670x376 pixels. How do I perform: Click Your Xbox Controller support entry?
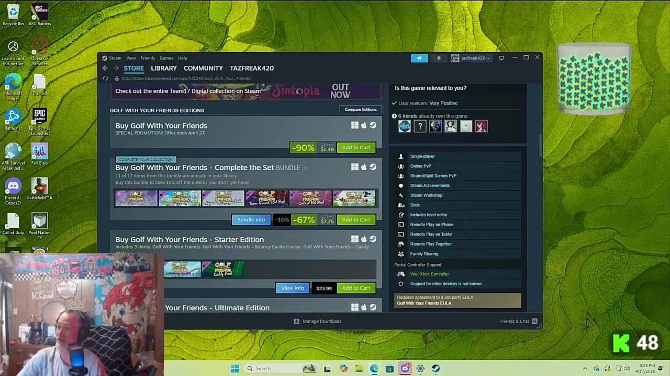coord(458,274)
